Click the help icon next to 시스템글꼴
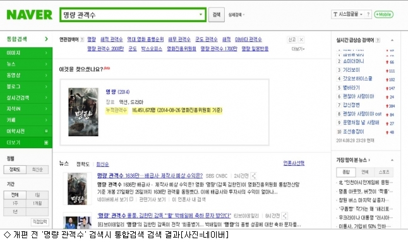Image resolution: width=408 pixels, height=242 pixels. coord(368,14)
